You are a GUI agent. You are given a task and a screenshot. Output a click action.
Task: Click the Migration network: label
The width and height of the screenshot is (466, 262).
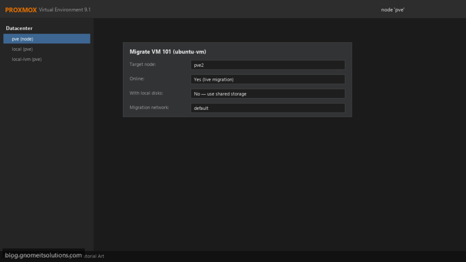(x=149, y=107)
